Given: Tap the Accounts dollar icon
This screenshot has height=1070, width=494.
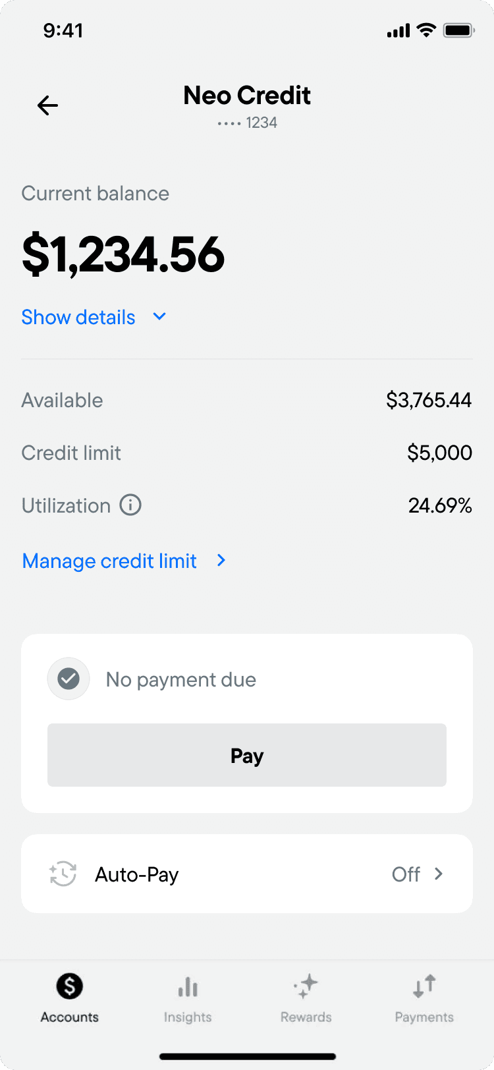Looking at the screenshot, I should tap(69, 986).
